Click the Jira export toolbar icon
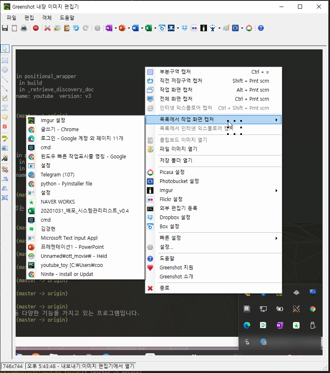 (213, 28)
